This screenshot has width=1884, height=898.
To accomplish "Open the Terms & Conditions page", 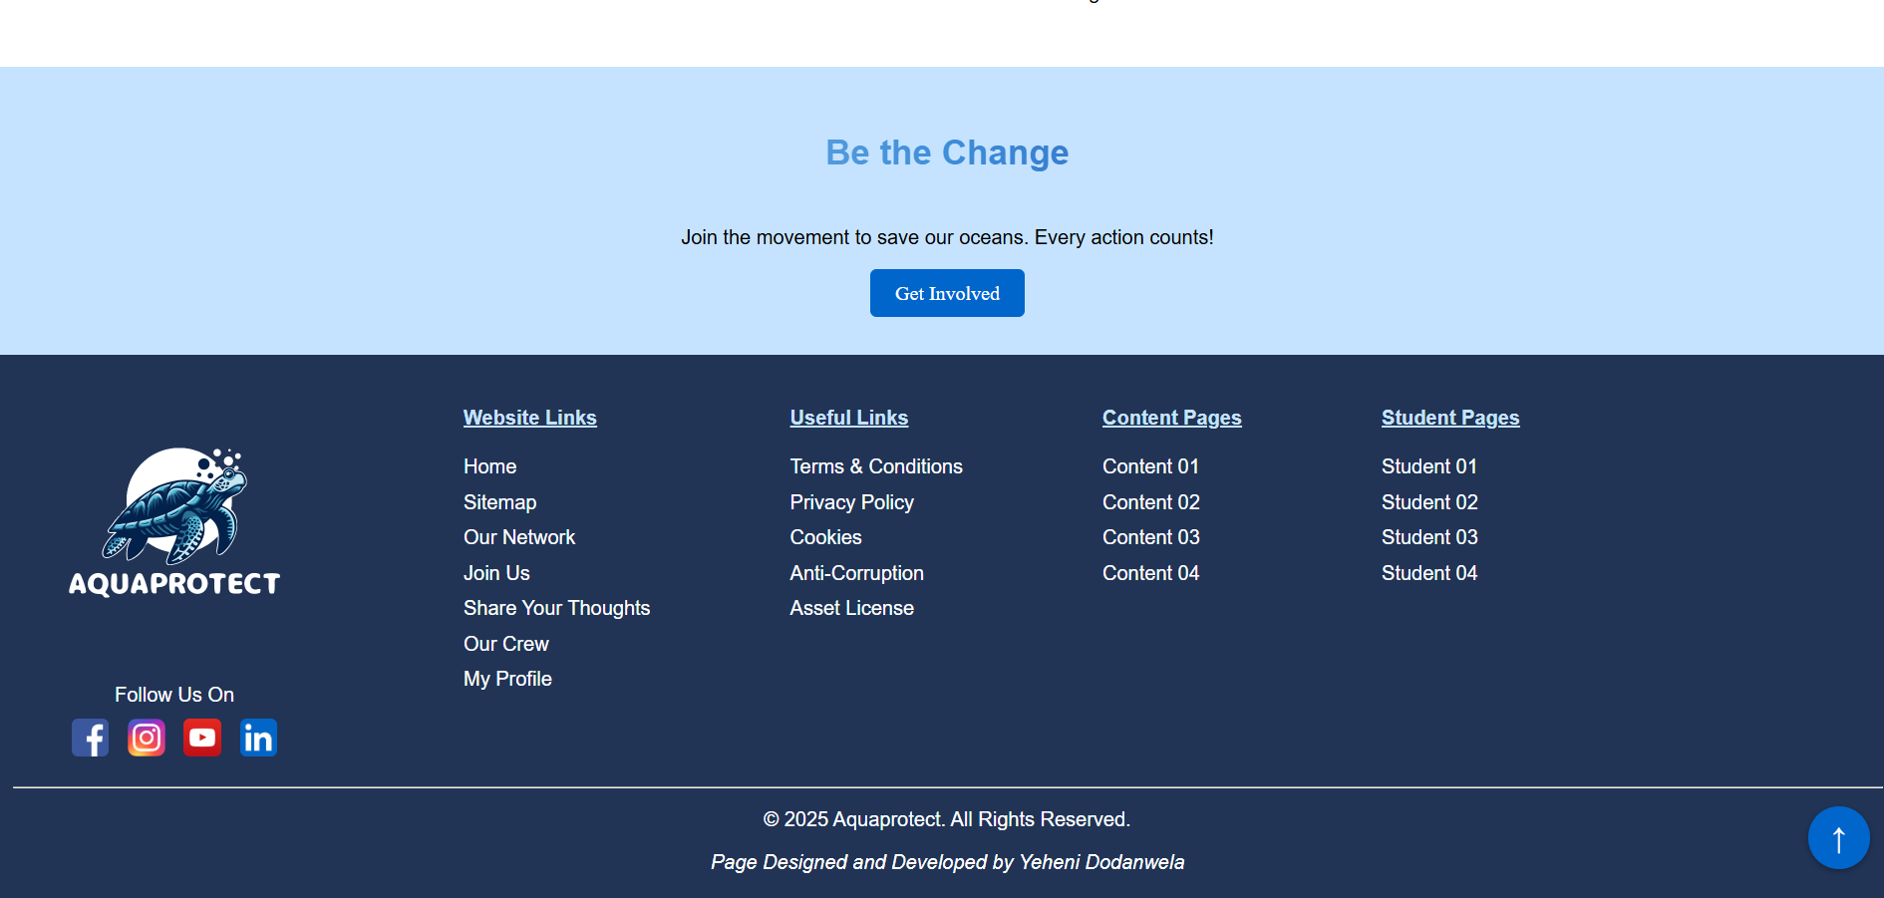I will pyautogui.click(x=875, y=465).
